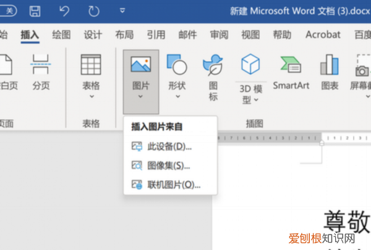
Task: Open the 审阅 ribbon tab
Action: click(x=219, y=35)
